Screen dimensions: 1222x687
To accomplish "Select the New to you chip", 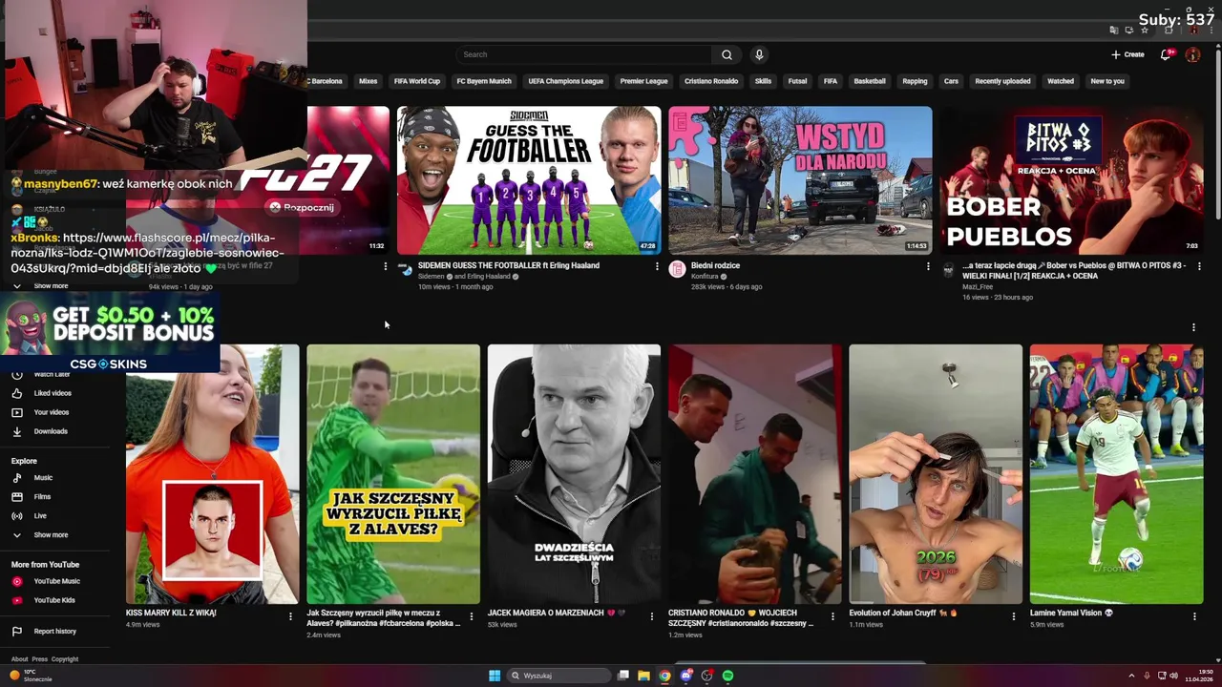I will [1107, 81].
